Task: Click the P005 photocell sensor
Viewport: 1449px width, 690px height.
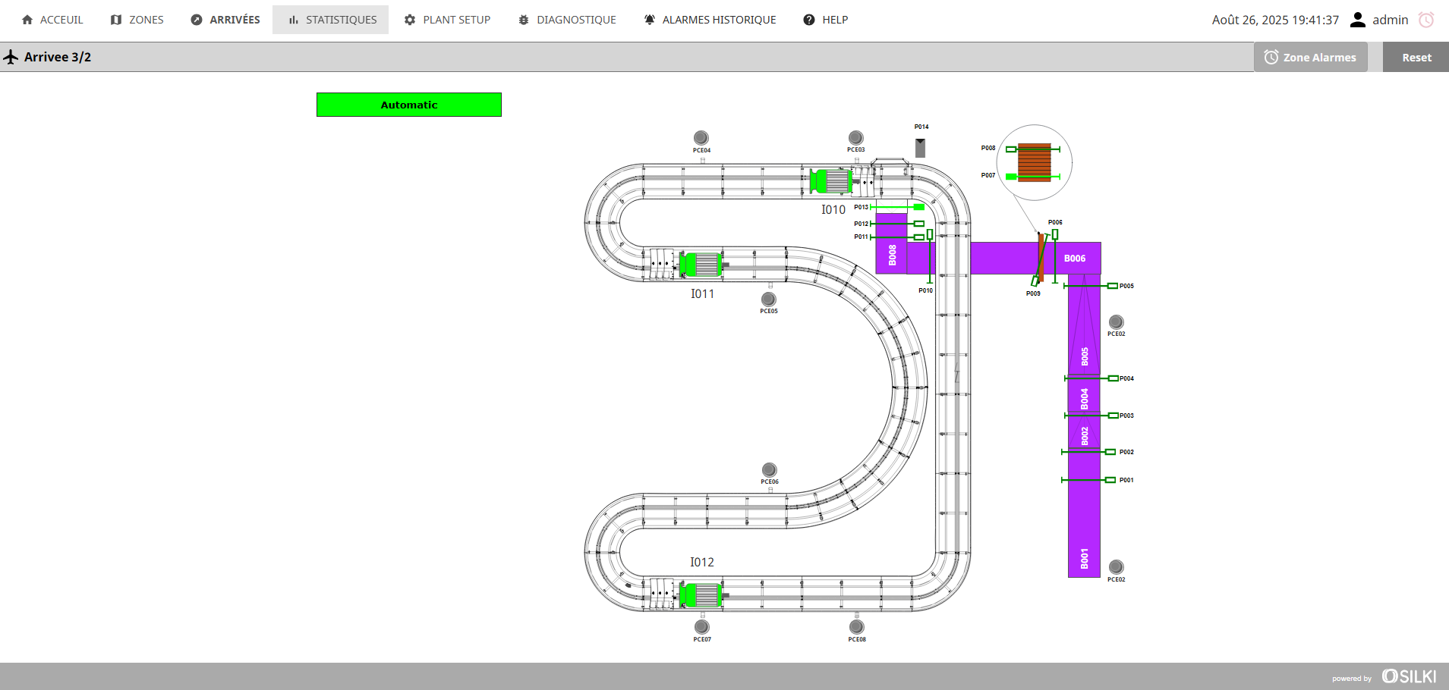Action: (x=1091, y=286)
